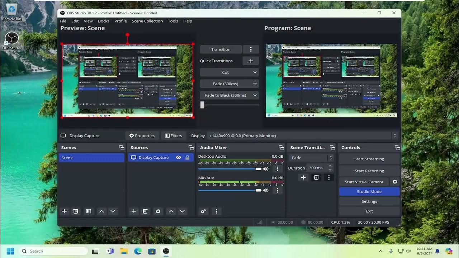Open Audio Mixer three-dot menu at bottom
The image size is (459, 258).
tap(216, 211)
